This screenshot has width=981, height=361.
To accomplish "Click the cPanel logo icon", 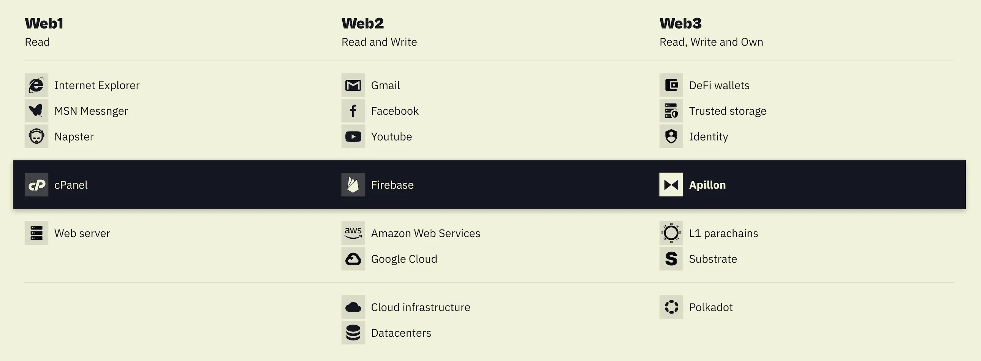I will (x=36, y=185).
